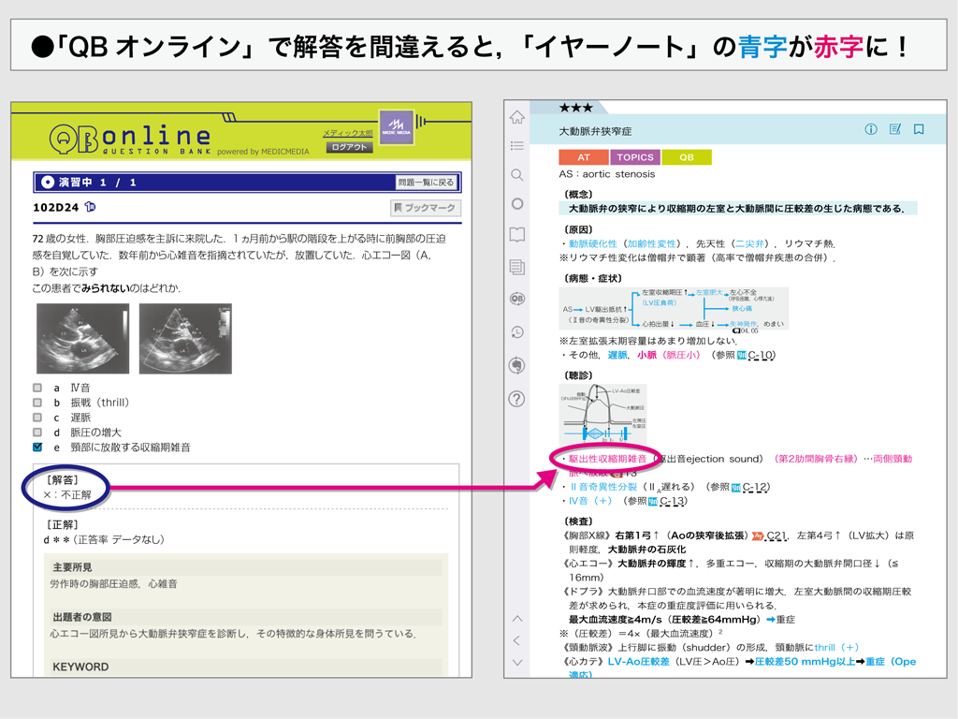958x719 pixels.
Task: Click the ×：不正解 result text
Action: click(x=67, y=495)
